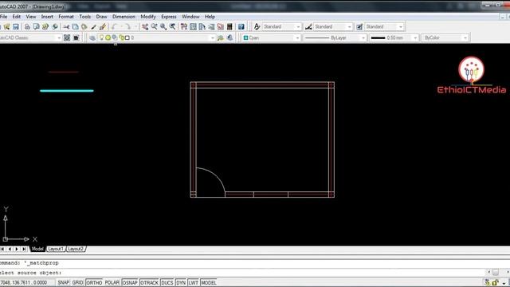Screen dimensions: 510x287
Task: Click the cyan color swatch in color control
Action: pyautogui.click(x=246, y=37)
